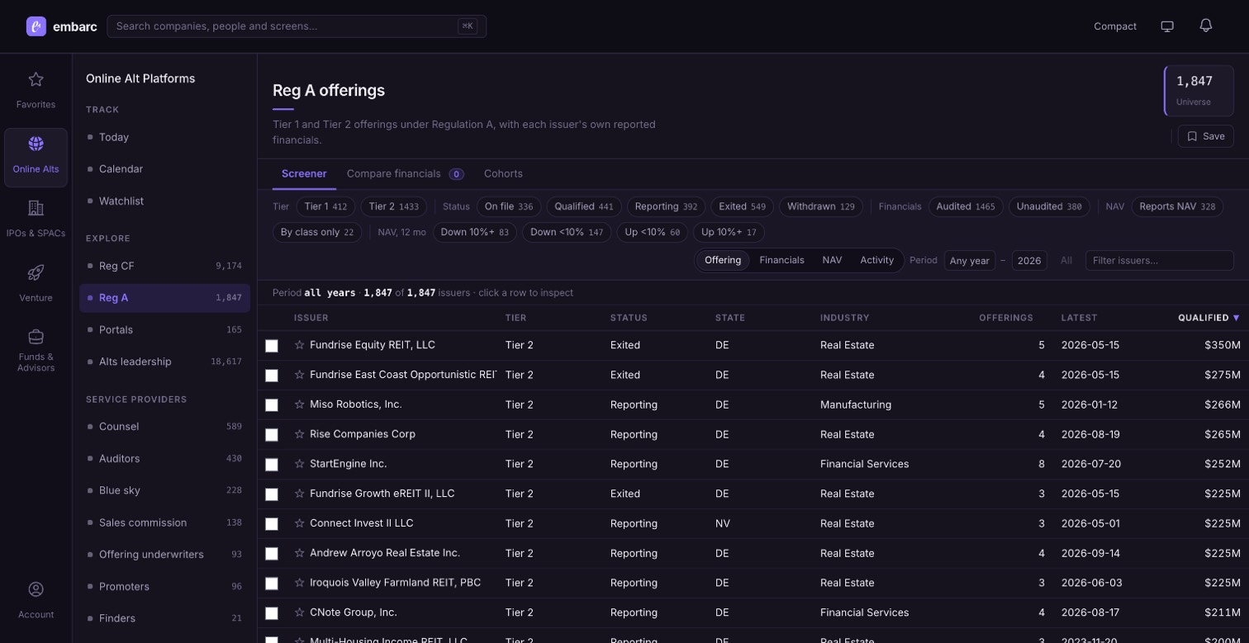
Task: Star the Connect Invest II LLC issuer
Action: coord(300,523)
